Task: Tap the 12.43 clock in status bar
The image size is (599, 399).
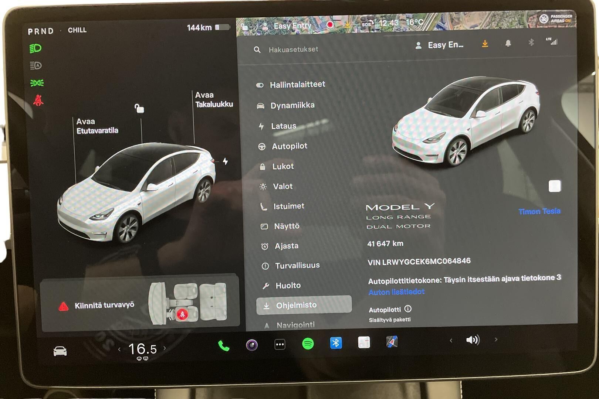Action: (x=389, y=23)
